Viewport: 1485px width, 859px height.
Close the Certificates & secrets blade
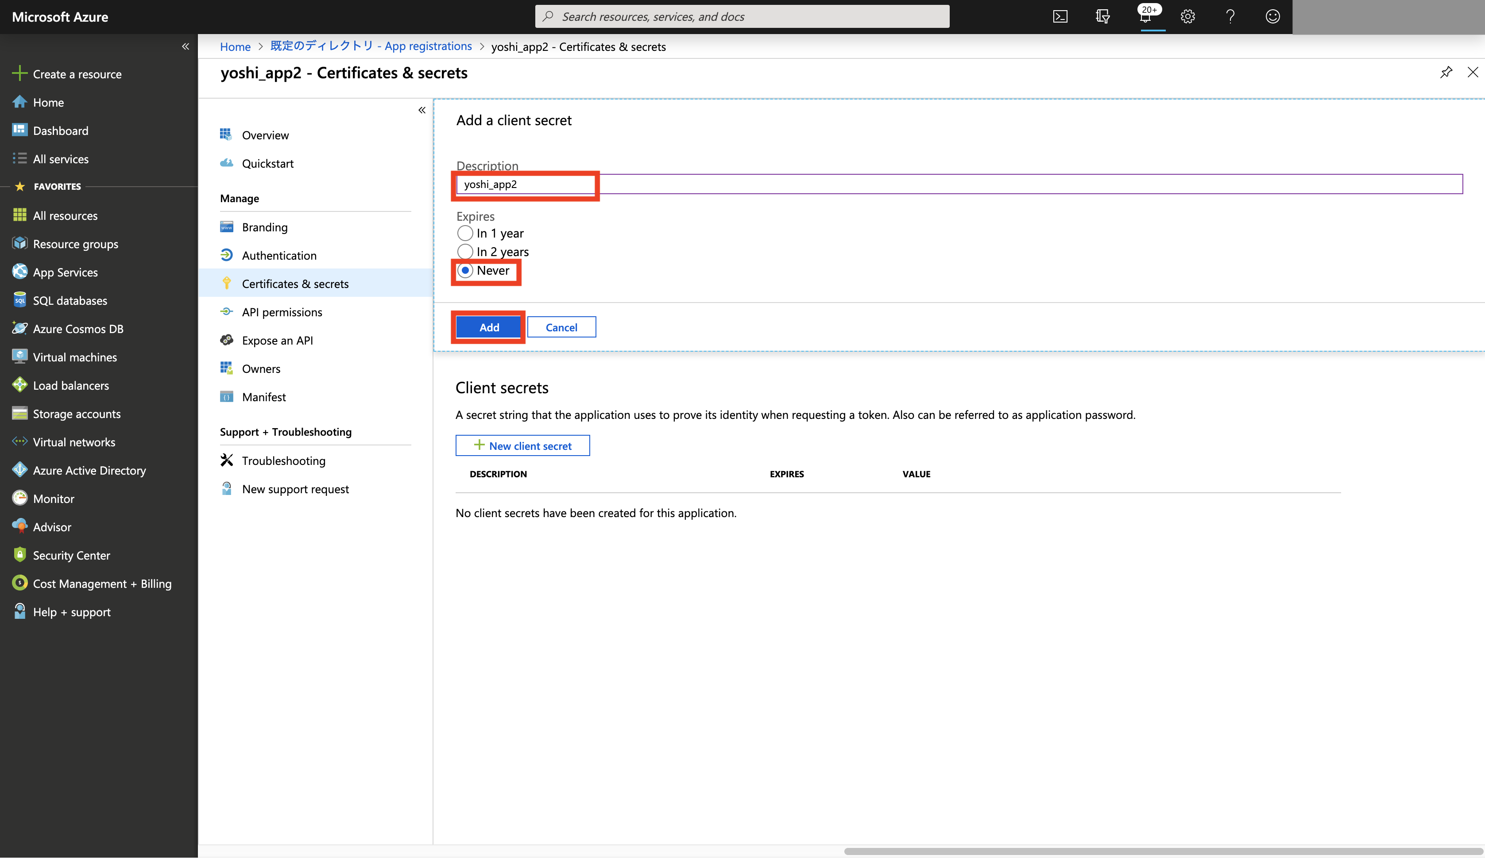(x=1473, y=73)
